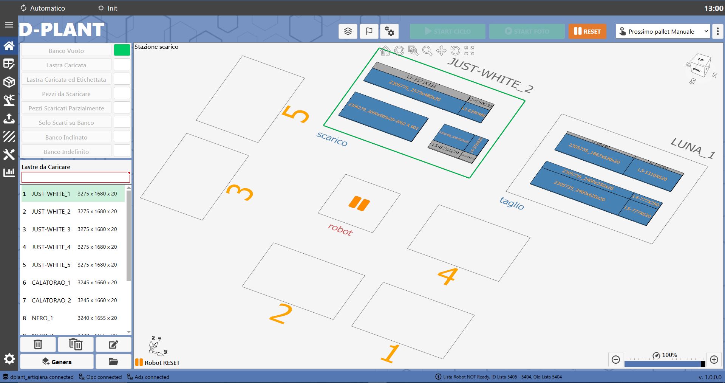The image size is (725, 383).
Task: Select CALATORAO_1 slab in the list
Action: pos(73,282)
